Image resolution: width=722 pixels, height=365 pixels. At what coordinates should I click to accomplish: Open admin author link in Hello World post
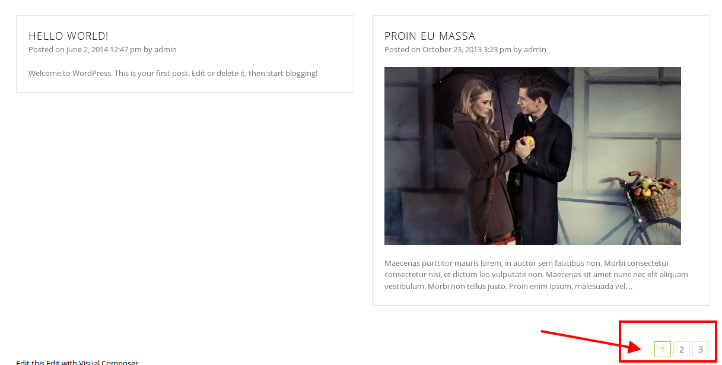166,50
